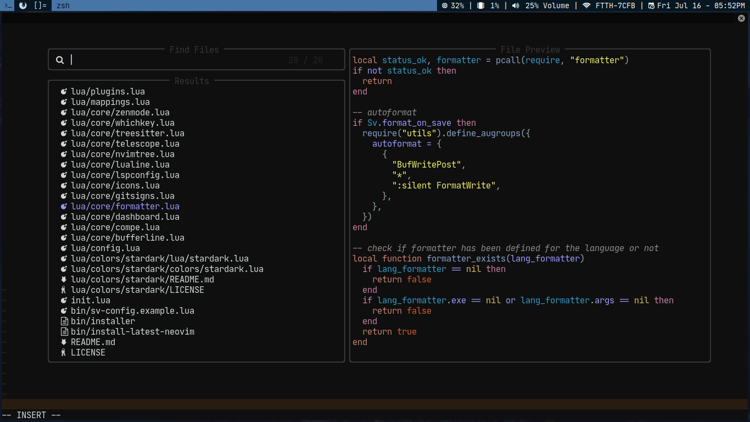Click the markdown icon beside lua/colors/stardark/README.md
The width and height of the screenshot is (750, 422).
pyautogui.click(x=64, y=280)
